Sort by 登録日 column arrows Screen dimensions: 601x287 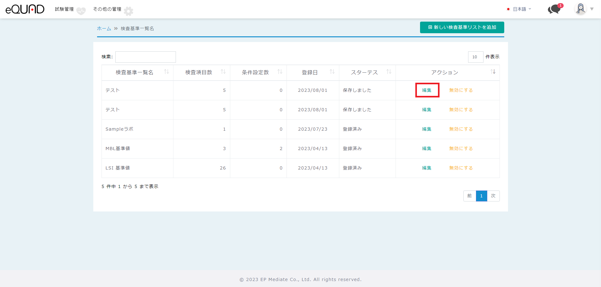click(x=332, y=72)
